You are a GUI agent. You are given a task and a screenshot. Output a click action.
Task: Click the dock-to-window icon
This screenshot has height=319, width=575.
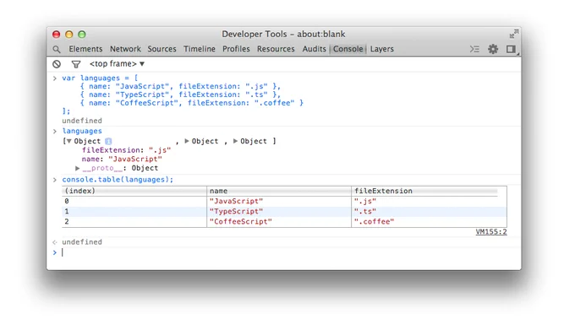(511, 49)
